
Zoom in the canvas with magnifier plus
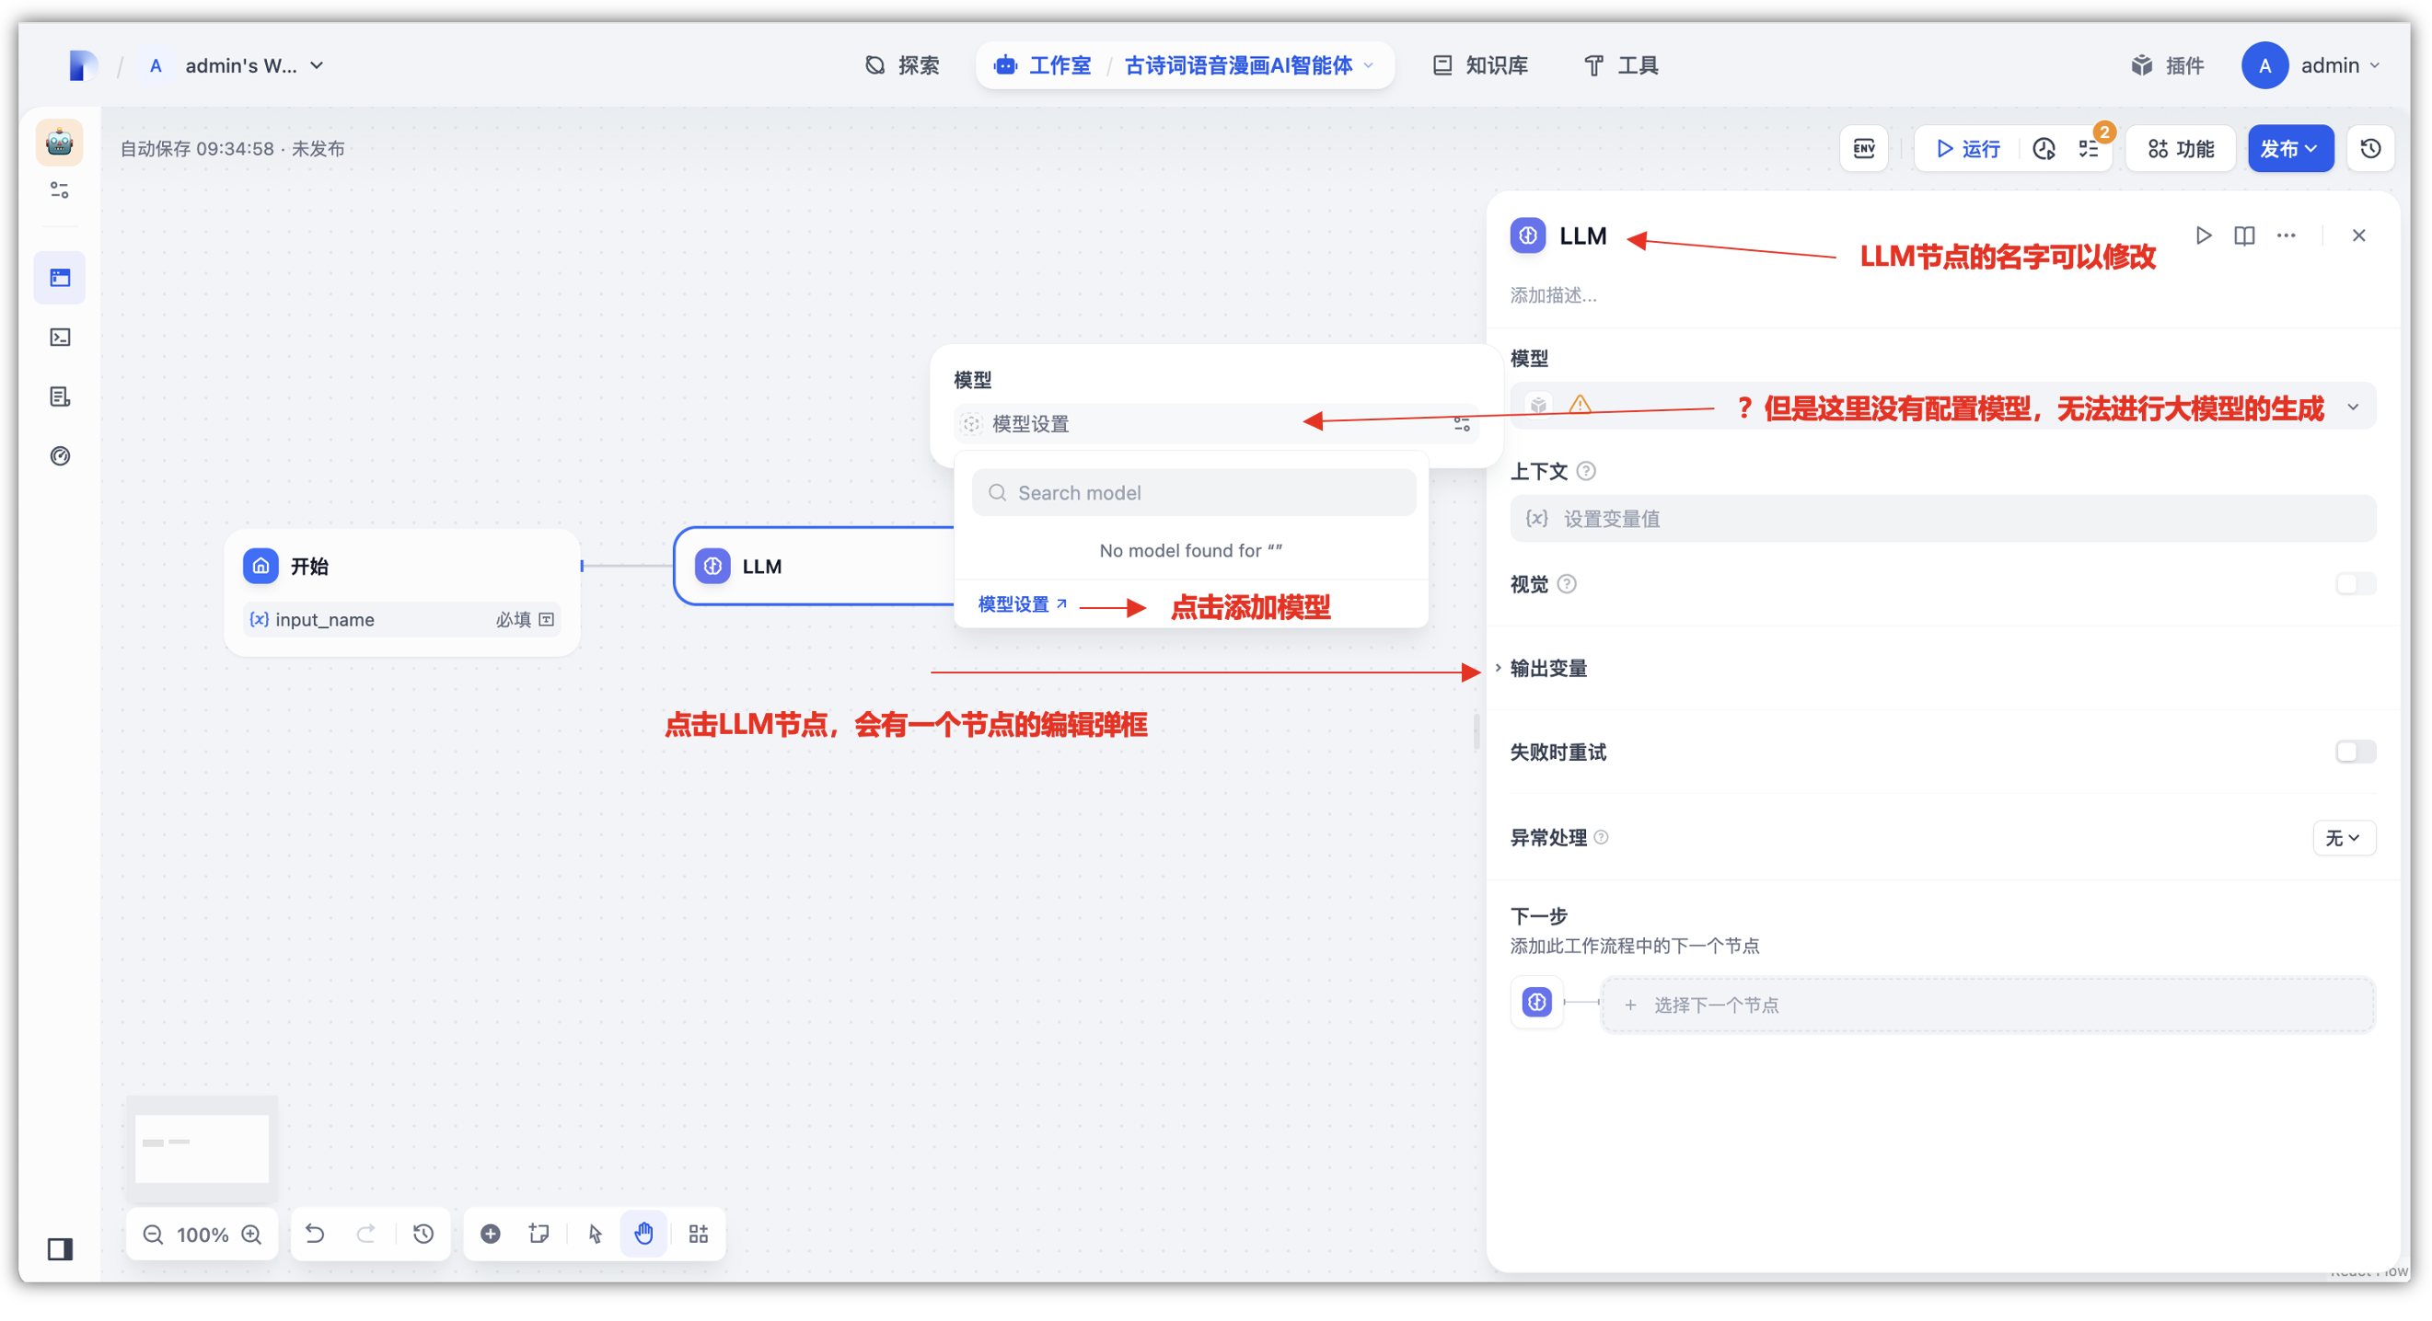coord(251,1235)
